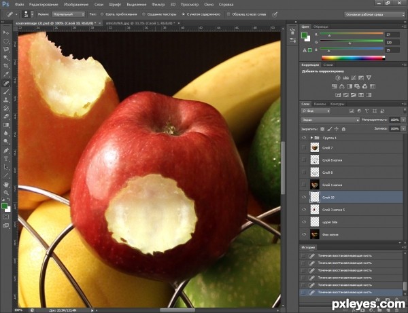Add a Curves adjustment
This screenshot has width=408, height=313.
354,77
